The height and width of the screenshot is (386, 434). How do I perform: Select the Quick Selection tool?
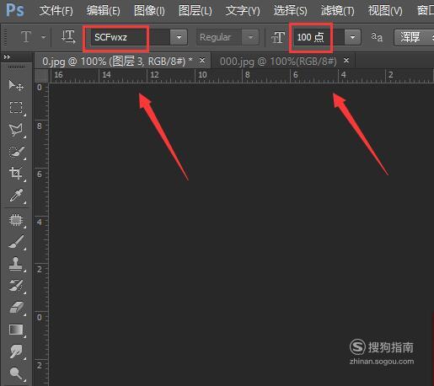17,152
